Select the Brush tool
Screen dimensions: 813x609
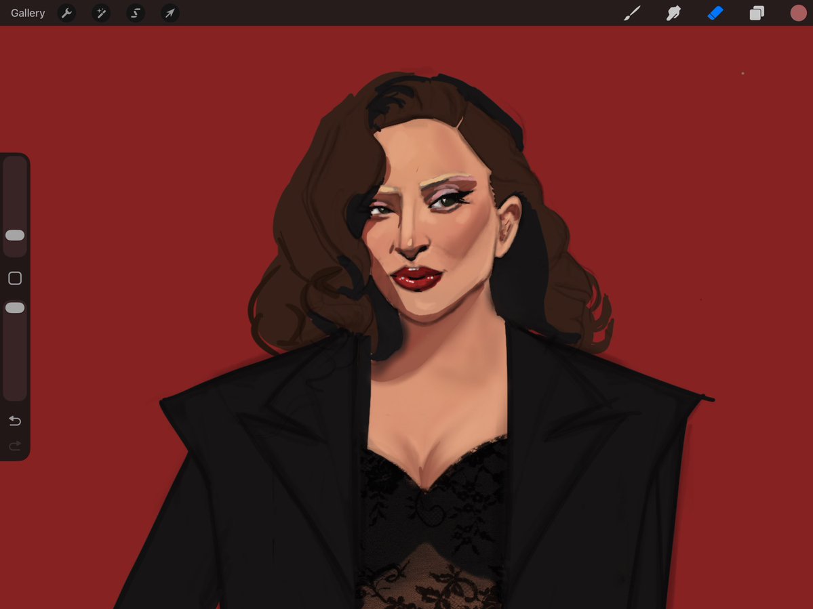632,13
